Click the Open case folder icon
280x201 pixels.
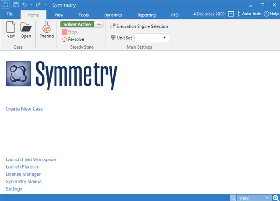(26, 28)
